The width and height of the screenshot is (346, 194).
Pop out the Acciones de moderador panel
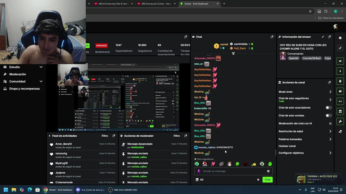click(x=185, y=136)
